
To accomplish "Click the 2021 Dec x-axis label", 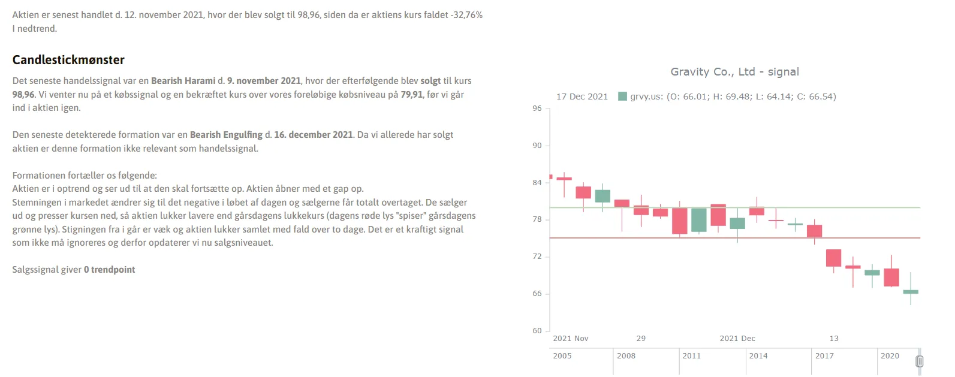I will pyautogui.click(x=737, y=339).
